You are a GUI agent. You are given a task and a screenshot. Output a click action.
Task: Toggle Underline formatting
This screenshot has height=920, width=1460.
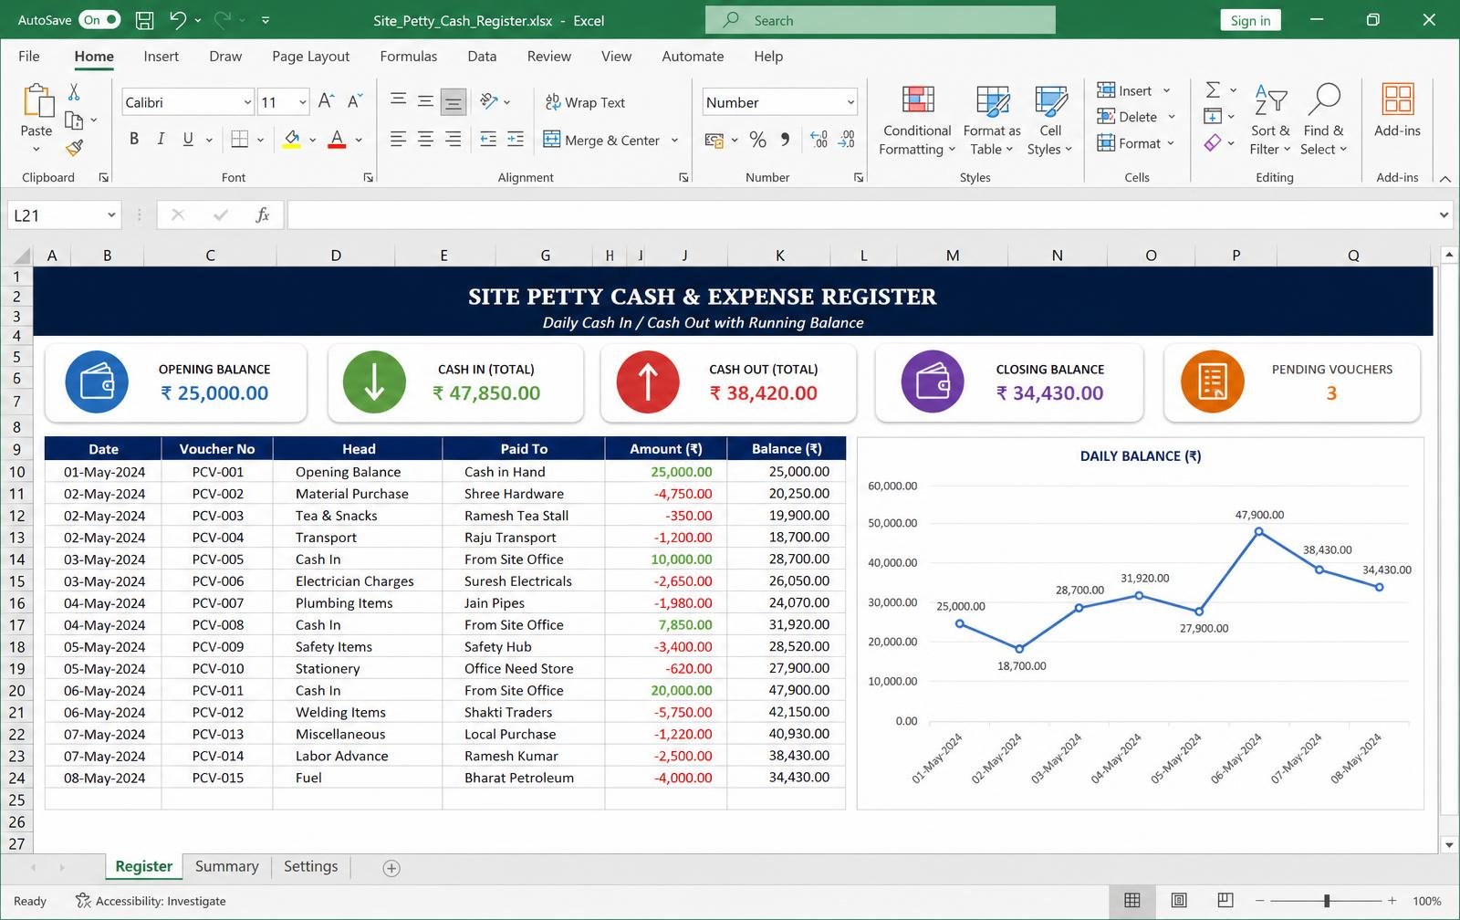pyautogui.click(x=188, y=139)
